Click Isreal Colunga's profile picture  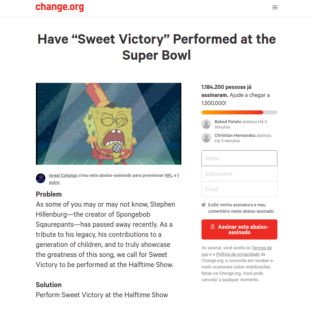[x=41, y=178]
